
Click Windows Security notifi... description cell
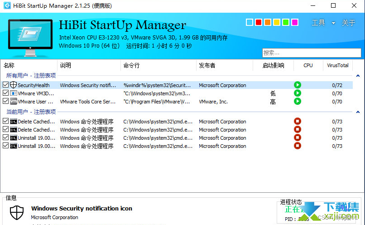[x=88, y=85]
